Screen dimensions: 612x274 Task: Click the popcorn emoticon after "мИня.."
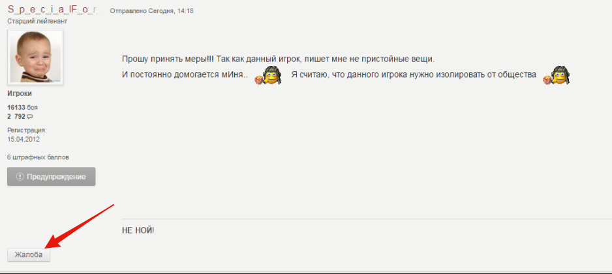268,75
